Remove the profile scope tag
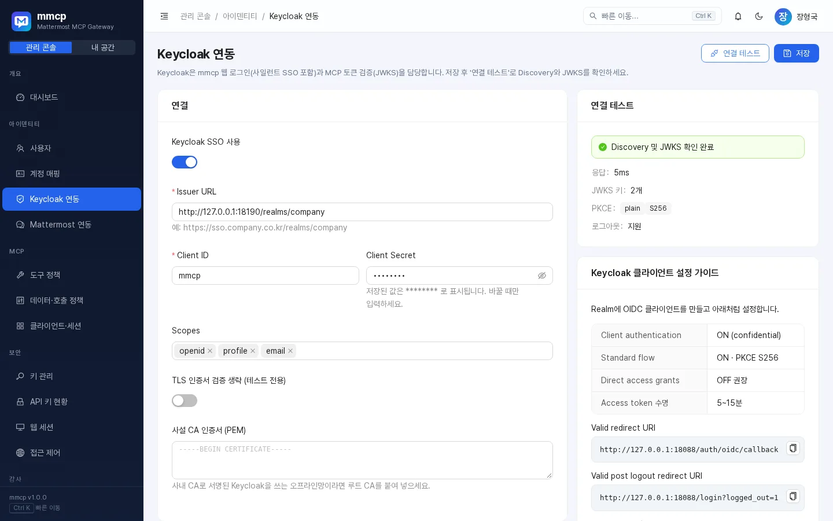 (253, 351)
